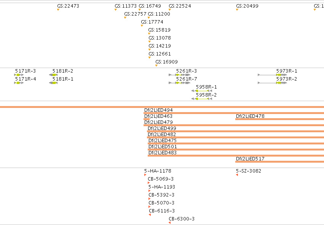Viewport: 324px width, 225px height.
Task: Select the Df(2L)ED494 deficiency bar
Action: point(234,113)
